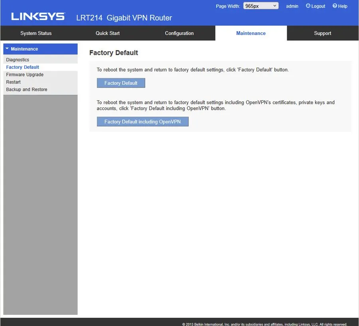Collapse the Maintenance sidebar section arrow
The height and width of the screenshot is (326, 359).
[x=7, y=49]
